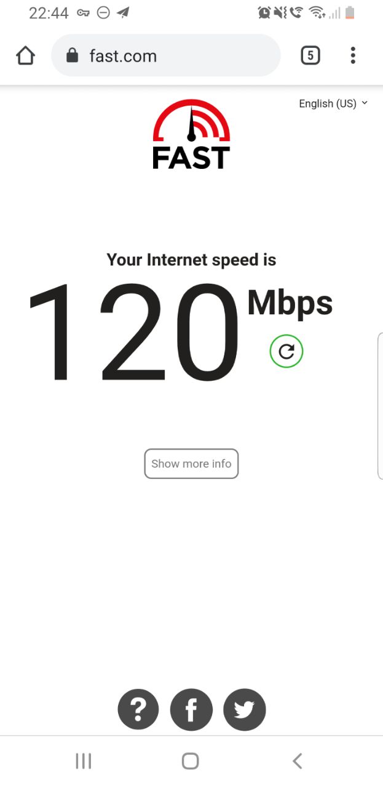
Task: Tap the Wi-Fi status bar icon
Action: pyautogui.click(x=317, y=13)
